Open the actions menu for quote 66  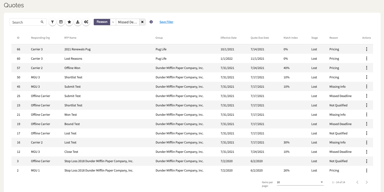pos(367,49)
